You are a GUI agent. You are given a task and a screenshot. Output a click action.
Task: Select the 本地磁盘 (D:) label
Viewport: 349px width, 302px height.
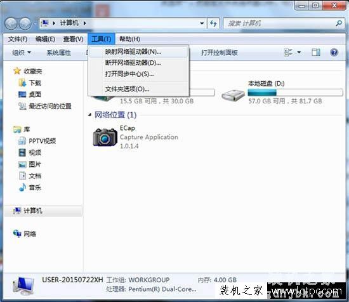(267, 84)
